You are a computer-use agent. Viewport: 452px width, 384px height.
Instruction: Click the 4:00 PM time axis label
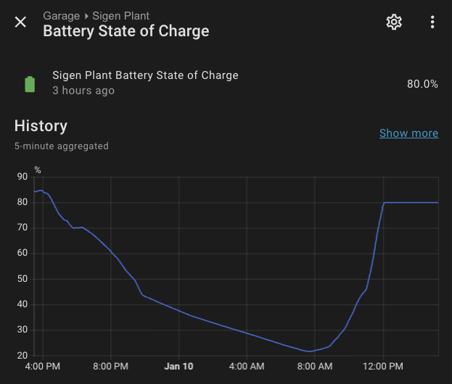click(42, 367)
